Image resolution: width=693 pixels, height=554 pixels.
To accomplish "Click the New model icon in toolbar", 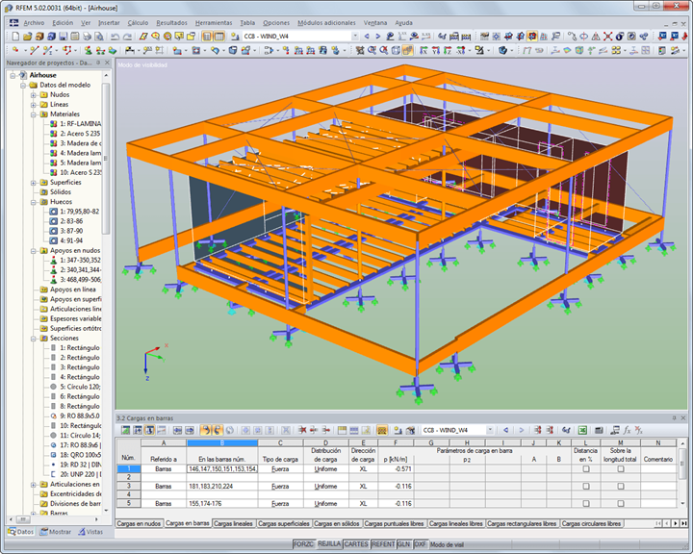I will [x=15, y=37].
